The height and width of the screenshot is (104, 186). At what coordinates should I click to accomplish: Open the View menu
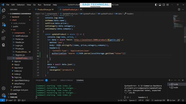[29, 5]
